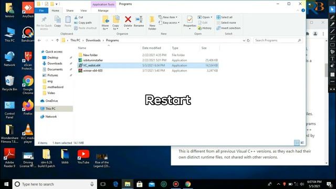Open address bar history dropdown
336x189 pixels.
244,40
